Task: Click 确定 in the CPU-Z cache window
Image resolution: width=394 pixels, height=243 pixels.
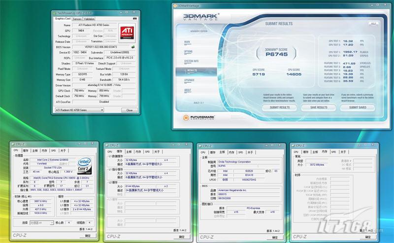Action: tap(181, 237)
